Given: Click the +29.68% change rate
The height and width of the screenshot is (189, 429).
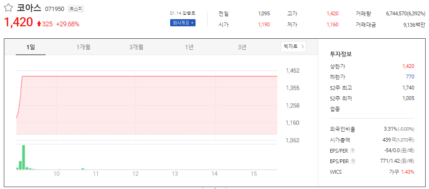Looking at the screenshot, I should tap(68, 24).
